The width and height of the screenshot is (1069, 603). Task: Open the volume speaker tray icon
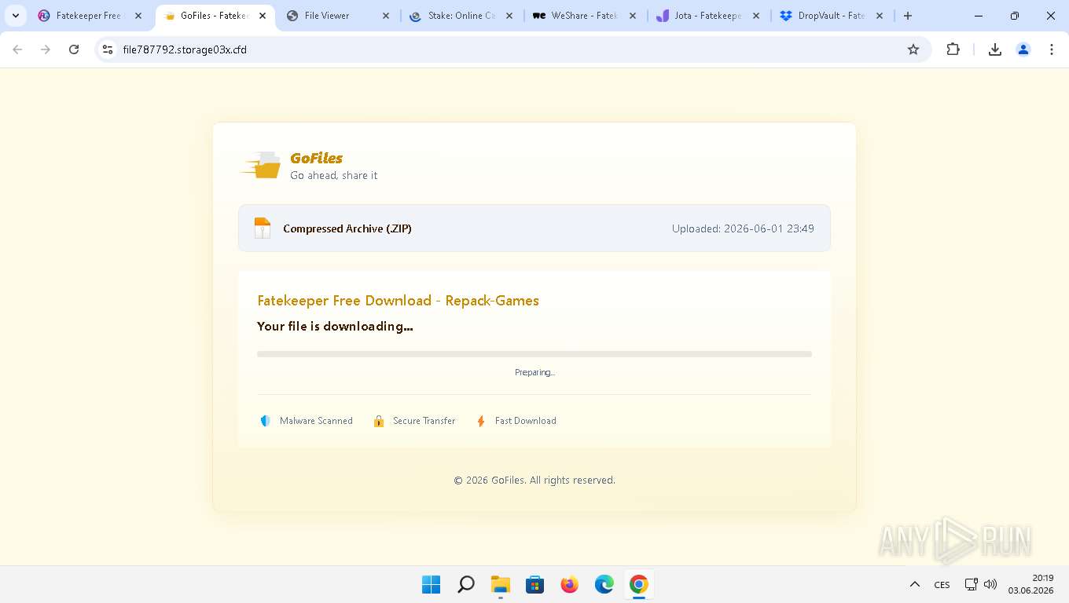(990, 584)
